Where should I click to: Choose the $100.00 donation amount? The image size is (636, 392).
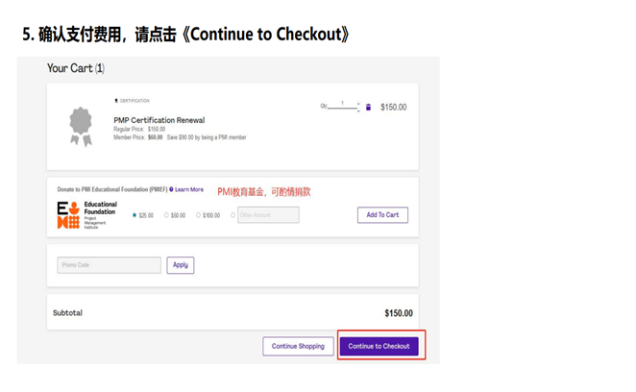(x=198, y=215)
